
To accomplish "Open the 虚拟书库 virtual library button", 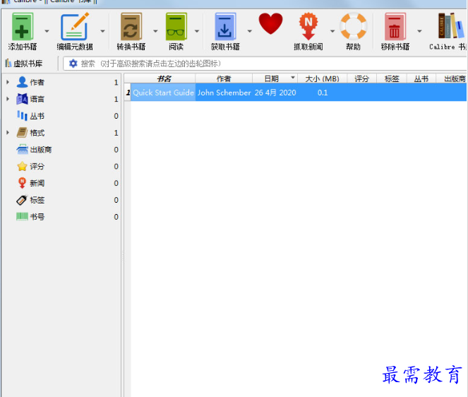I will pyautogui.click(x=24, y=64).
